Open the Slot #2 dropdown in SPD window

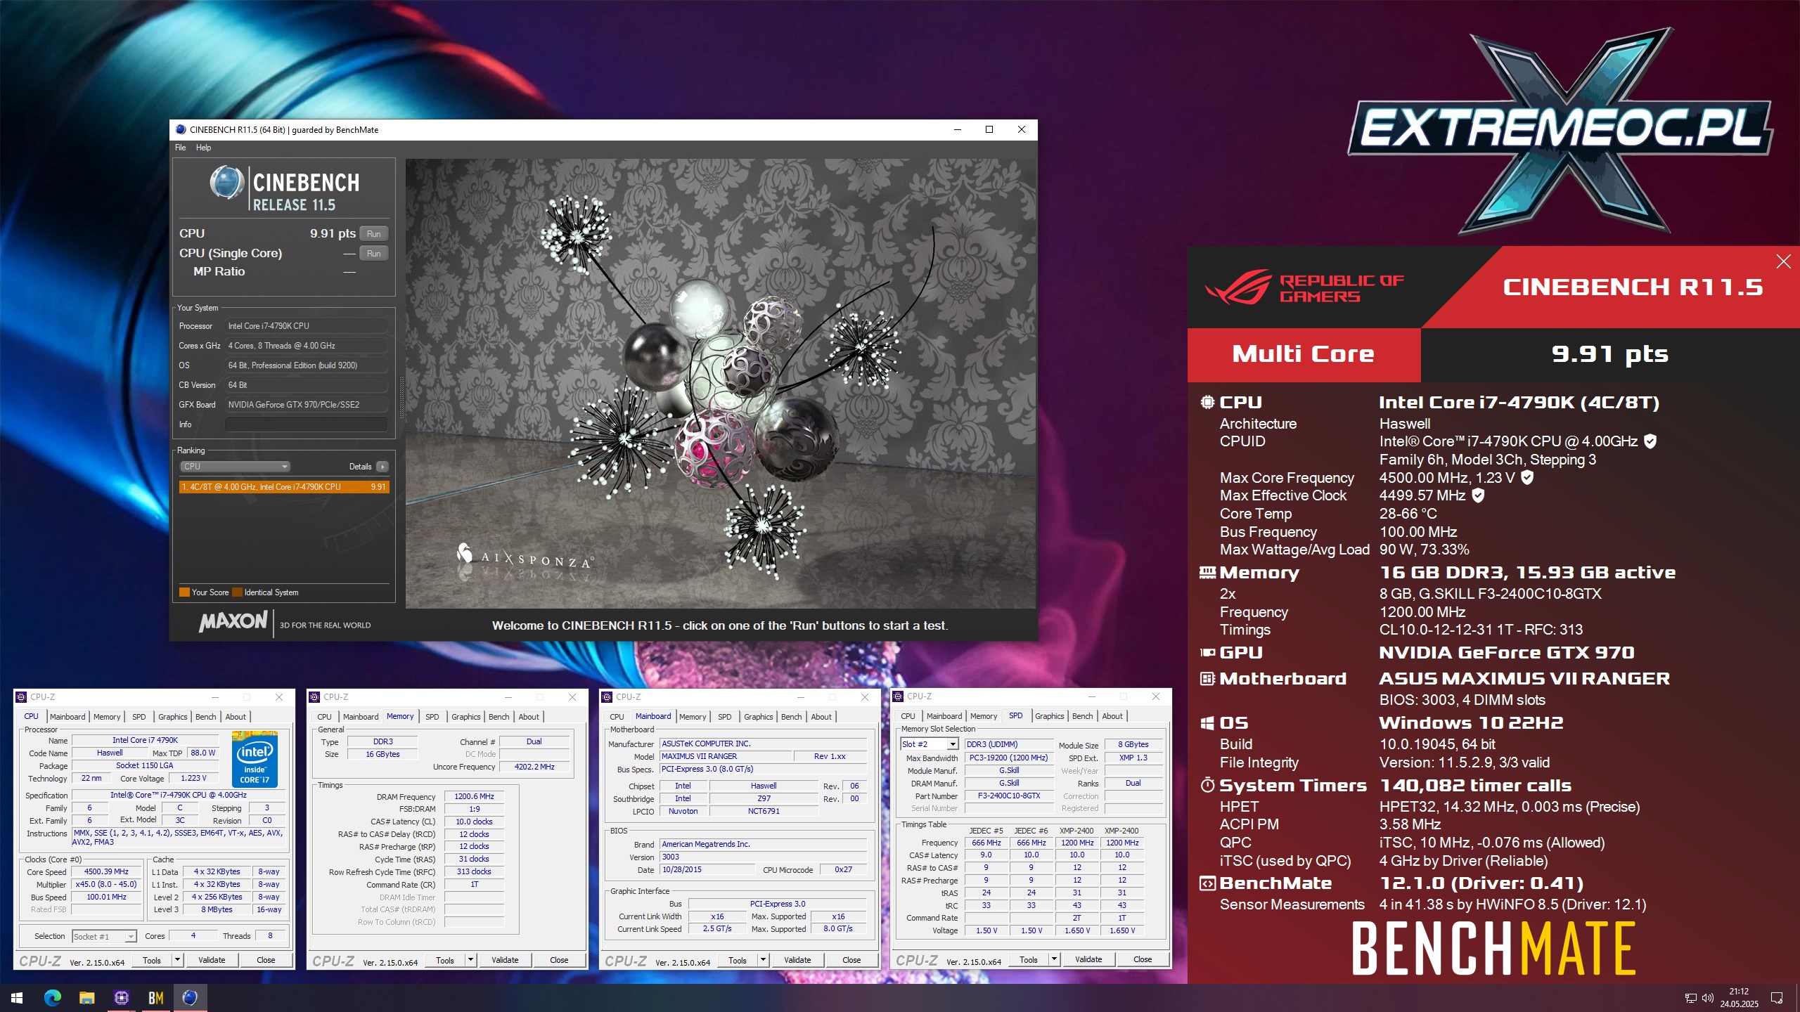click(929, 744)
